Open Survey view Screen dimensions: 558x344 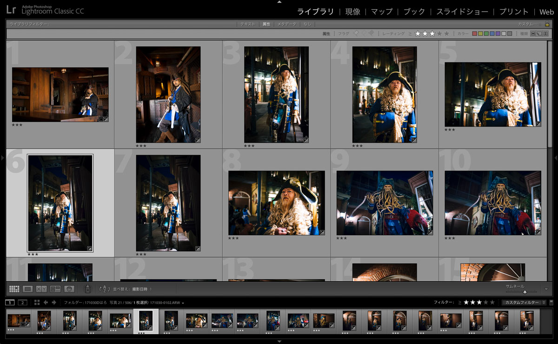point(55,289)
